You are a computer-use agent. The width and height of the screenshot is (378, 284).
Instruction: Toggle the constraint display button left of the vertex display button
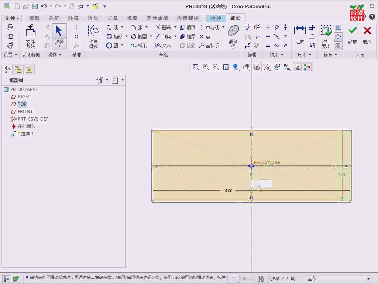click(x=297, y=67)
